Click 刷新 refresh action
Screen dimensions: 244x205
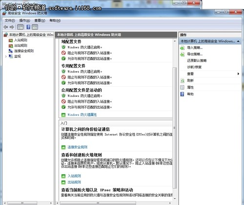(x=190, y=80)
